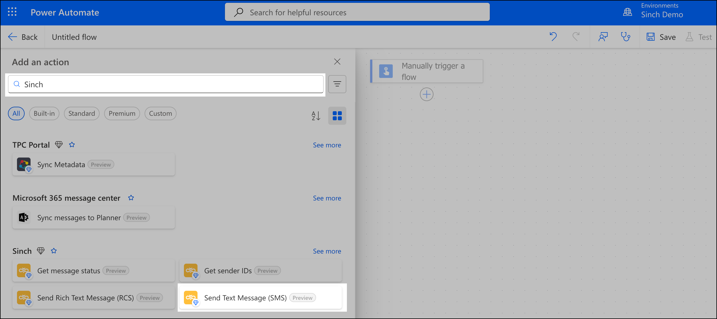Click the TPC Portal premium diamond icon
This screenshot has height=319, width=717.
pos(59,145)
